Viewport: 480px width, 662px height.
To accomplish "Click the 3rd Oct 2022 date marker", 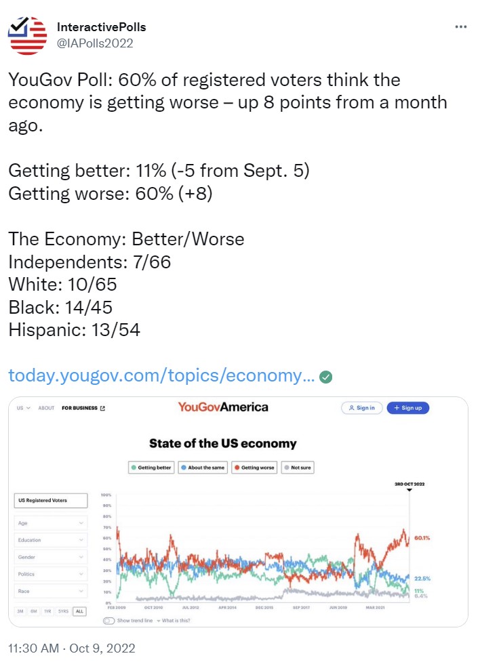I will pyautogui.click(x=409, y=486).
